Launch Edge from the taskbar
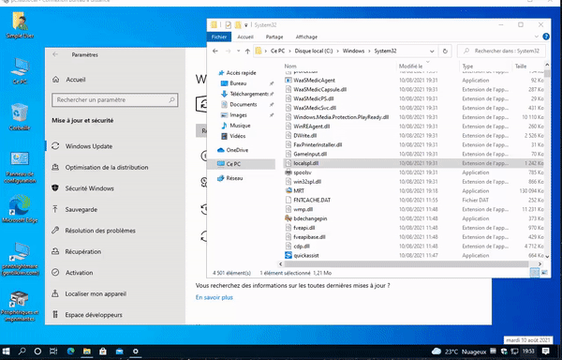The width and height of the screenshot is (562, 360). [70, 352]
